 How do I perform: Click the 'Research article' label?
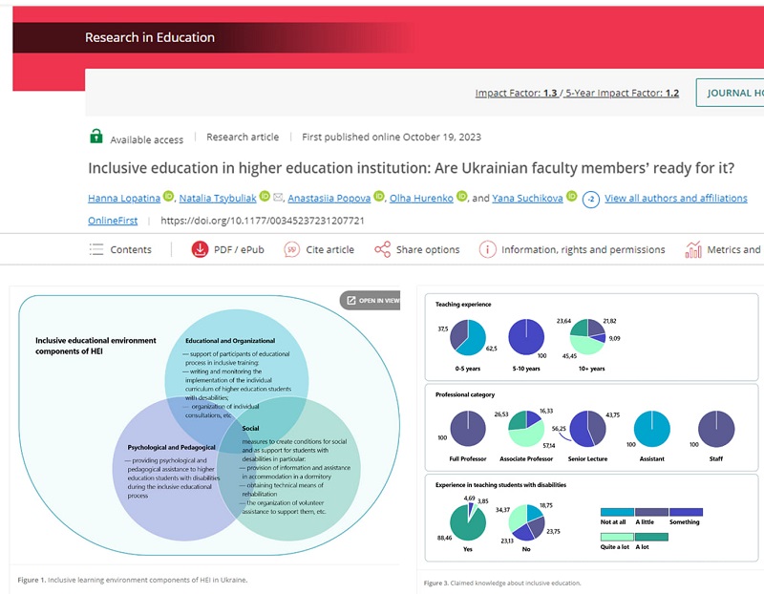click(243, 137)
